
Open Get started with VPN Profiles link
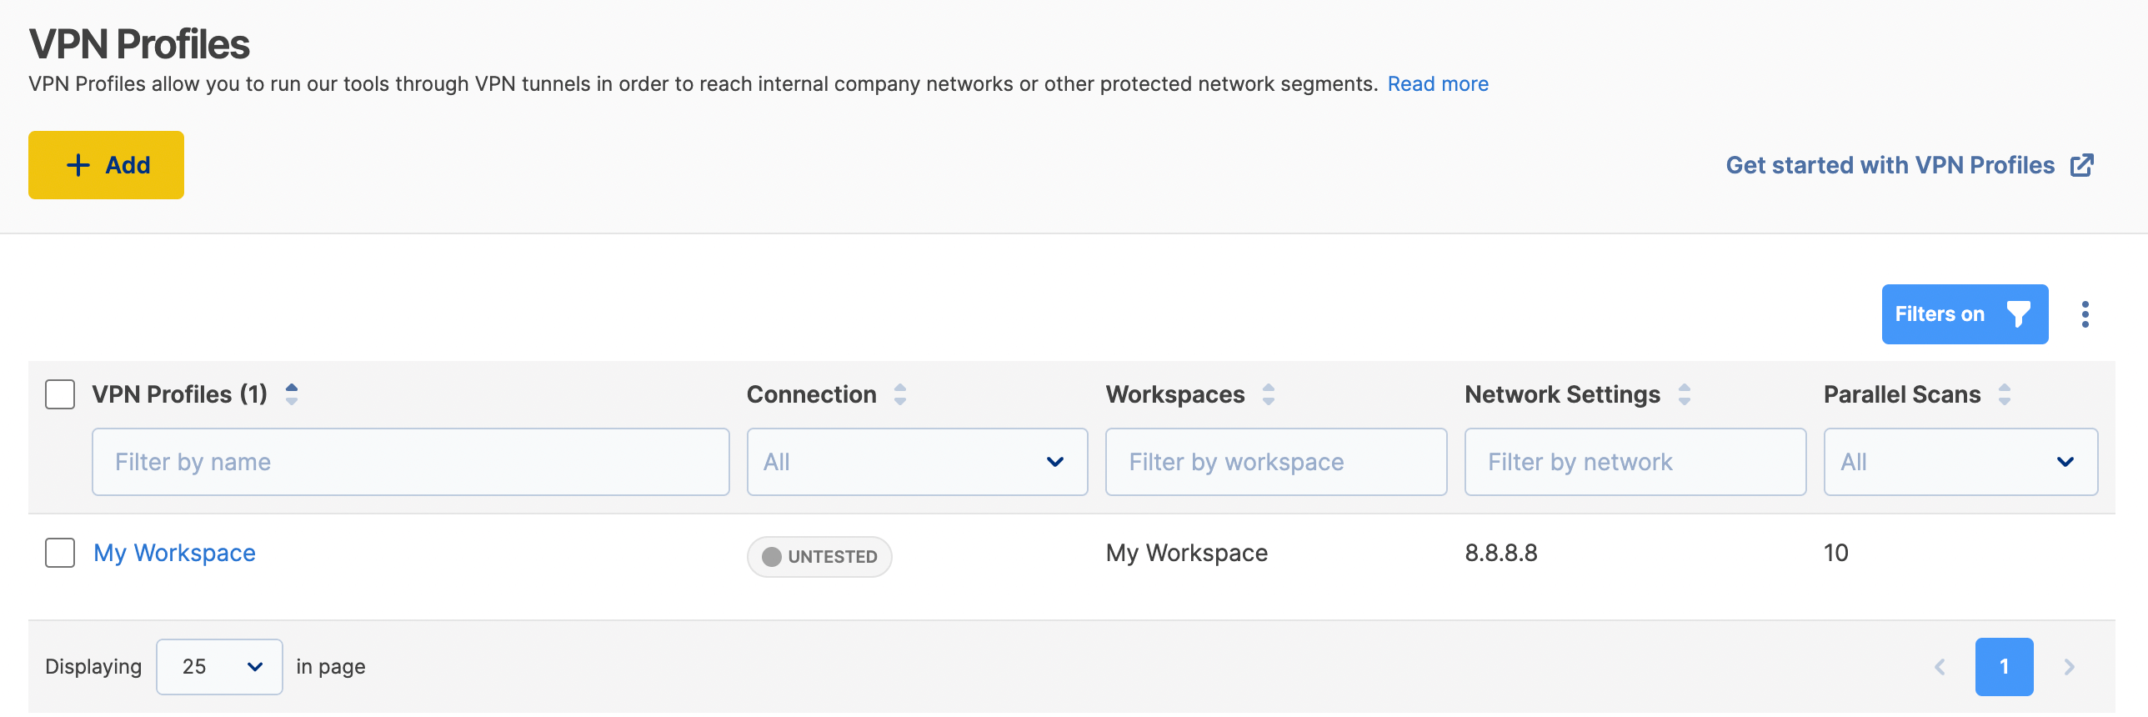(x=1909, y=165)
